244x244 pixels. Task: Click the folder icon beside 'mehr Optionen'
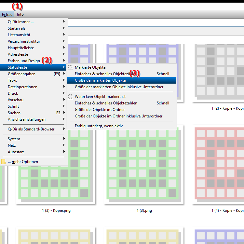pos(3,162)
